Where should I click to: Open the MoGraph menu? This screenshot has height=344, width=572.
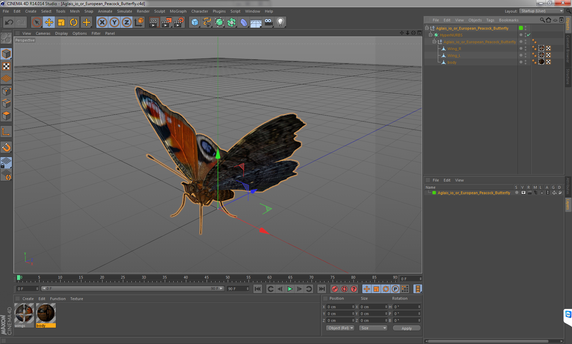tap(178, 11)
